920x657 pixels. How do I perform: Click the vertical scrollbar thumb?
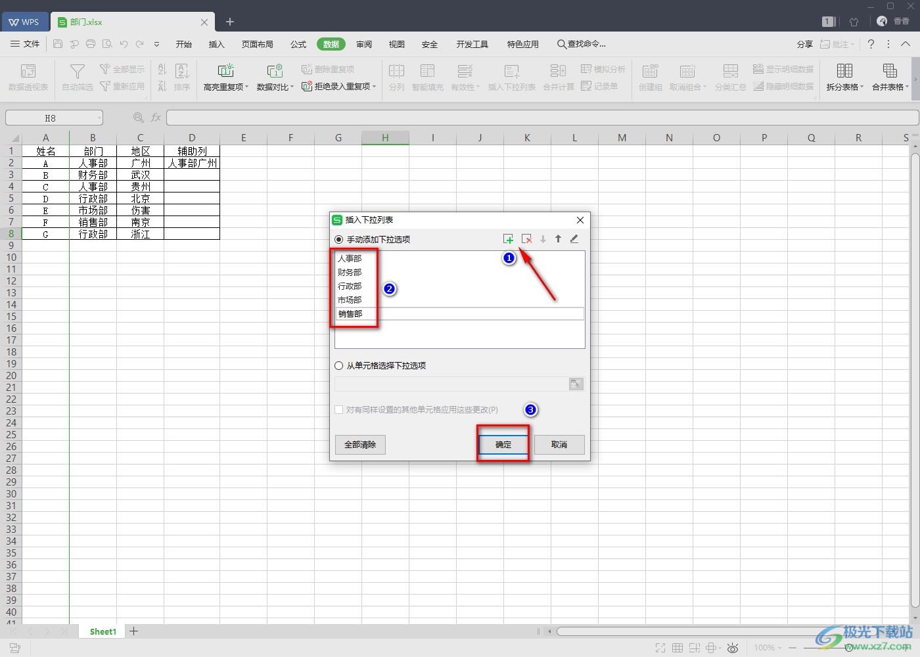[915, 381]
